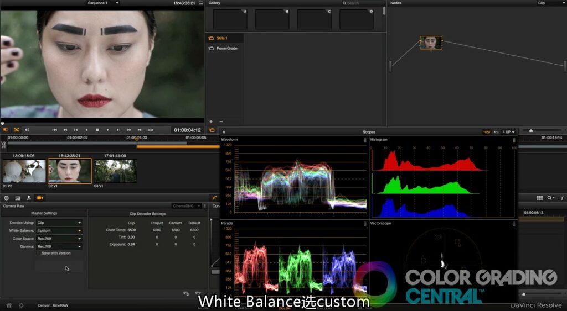This screenshot has height=311, width=567.
Task: Open the 4 UP layout dropdown
Action: pyautogui.click(x=508, y=132)
